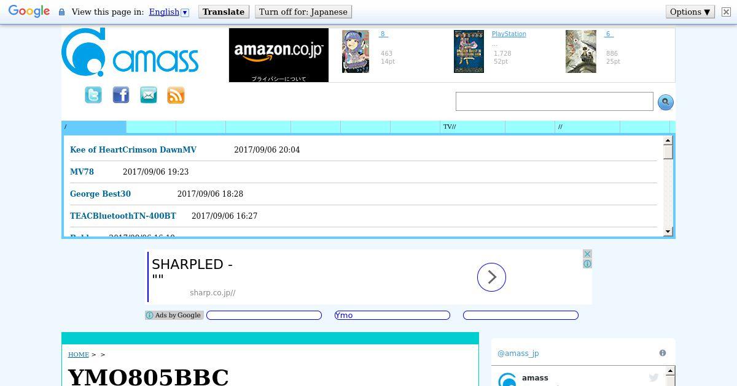Image resolution: width=737 pixels, height=386 pixels.
Task: Open the ad info icon under X
Action: pos(587,264)
